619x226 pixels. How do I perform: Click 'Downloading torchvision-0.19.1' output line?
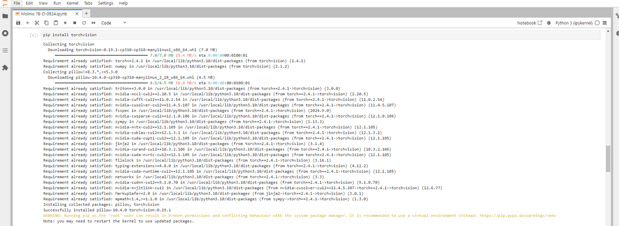(x=132, y=50)
